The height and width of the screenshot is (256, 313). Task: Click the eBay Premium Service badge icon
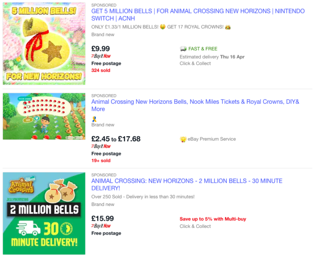tap(183, 139)
